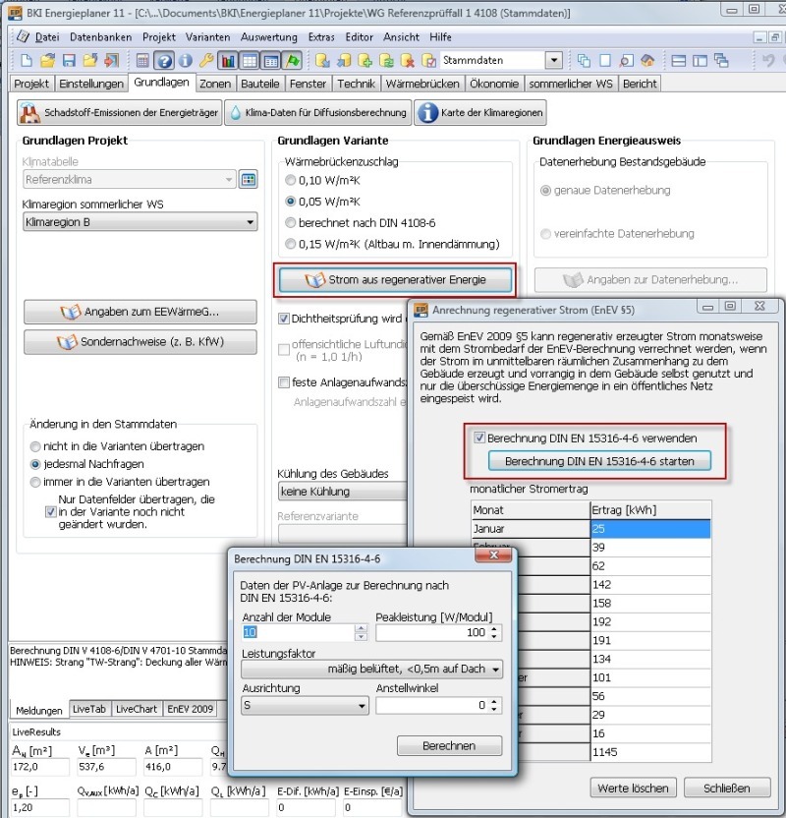Image resolution: width=786 pixels, height=818 pixels.
Task: Open the Ausrichtung dropdown showing S
Action: (305, 706)
